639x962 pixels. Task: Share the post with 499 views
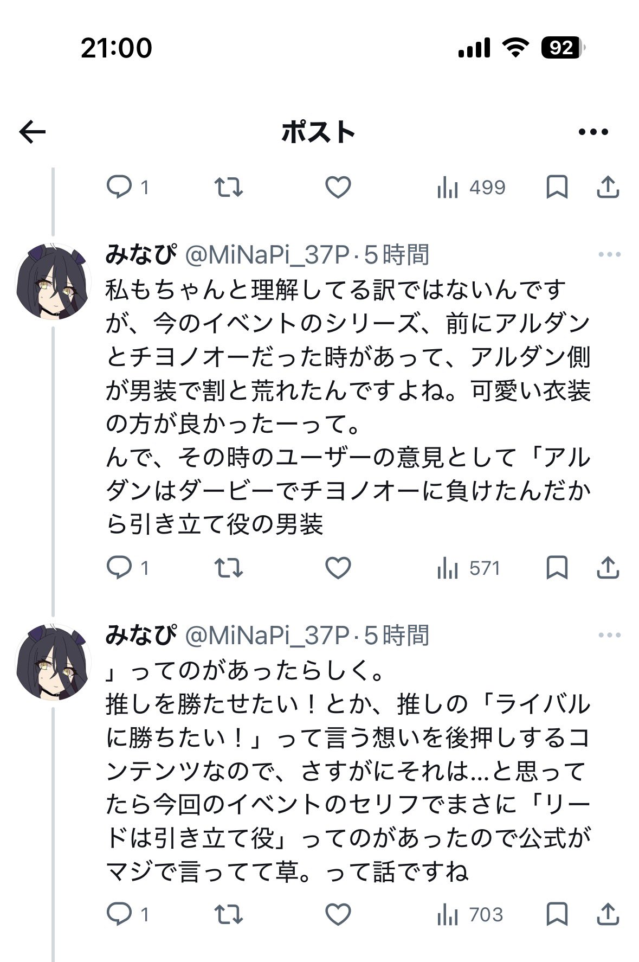608,188
